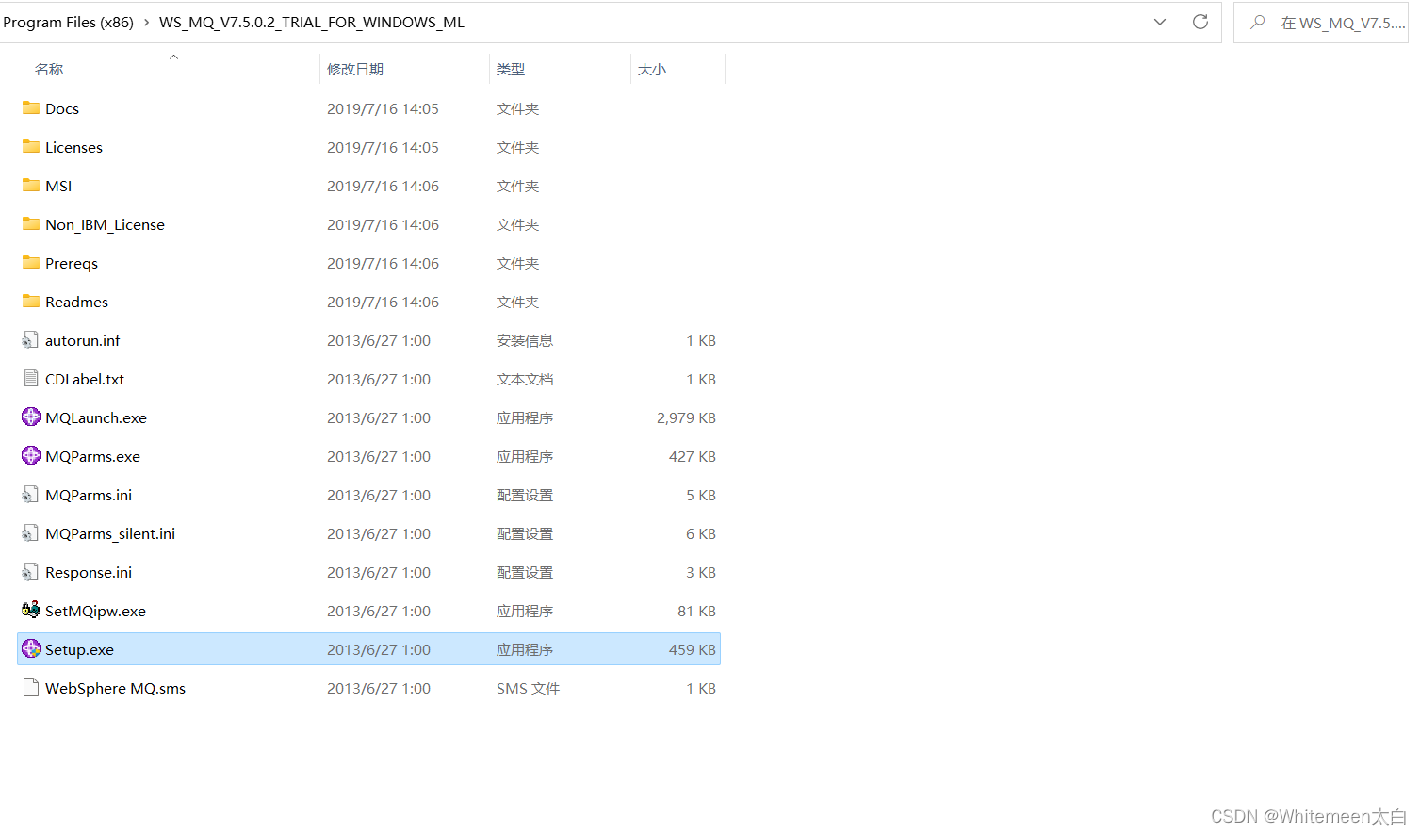Refresh the folder view
This screenshot has width=1420, height=834.
tap(1200, 22)
